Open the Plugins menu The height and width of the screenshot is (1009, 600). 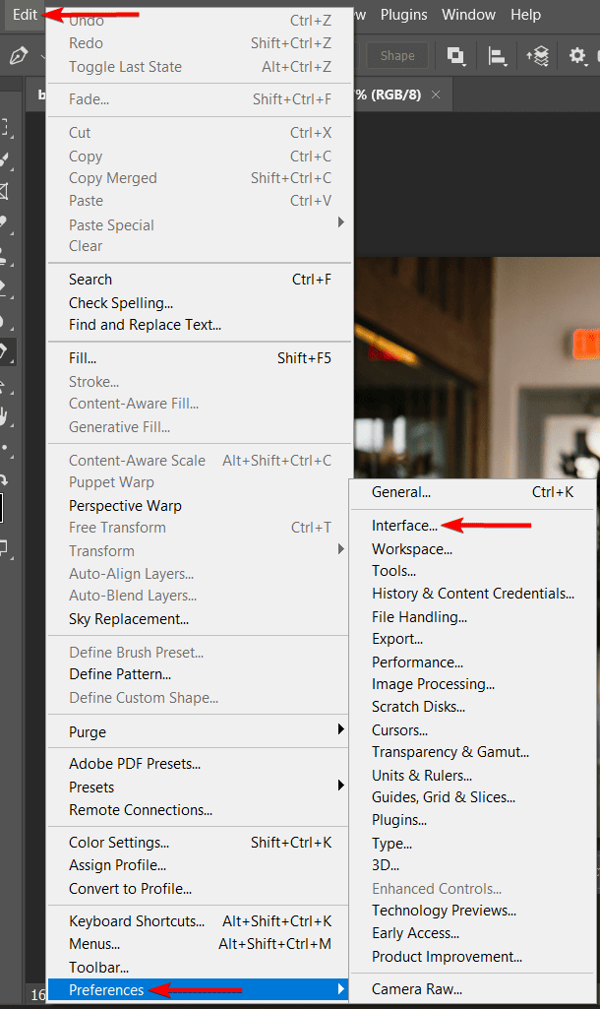coord(403,15)
